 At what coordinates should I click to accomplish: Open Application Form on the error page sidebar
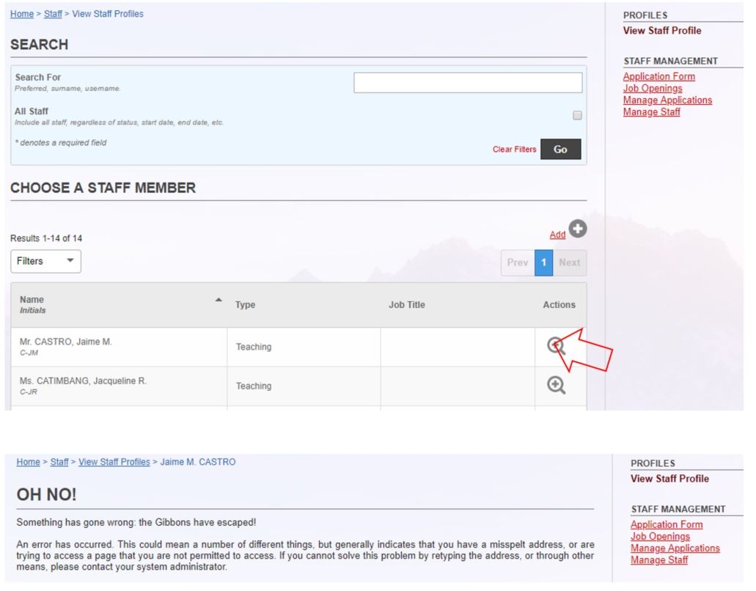coord(666,524)
